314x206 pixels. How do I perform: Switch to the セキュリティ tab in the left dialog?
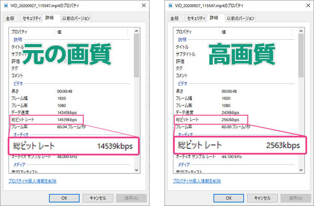coord(31,18)
